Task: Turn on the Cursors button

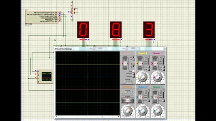Action: pyautogui.click(x=134, y=76)
